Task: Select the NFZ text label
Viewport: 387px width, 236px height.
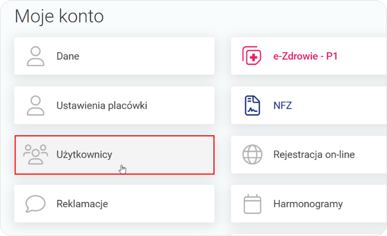Action: click(x=282, y=105)
